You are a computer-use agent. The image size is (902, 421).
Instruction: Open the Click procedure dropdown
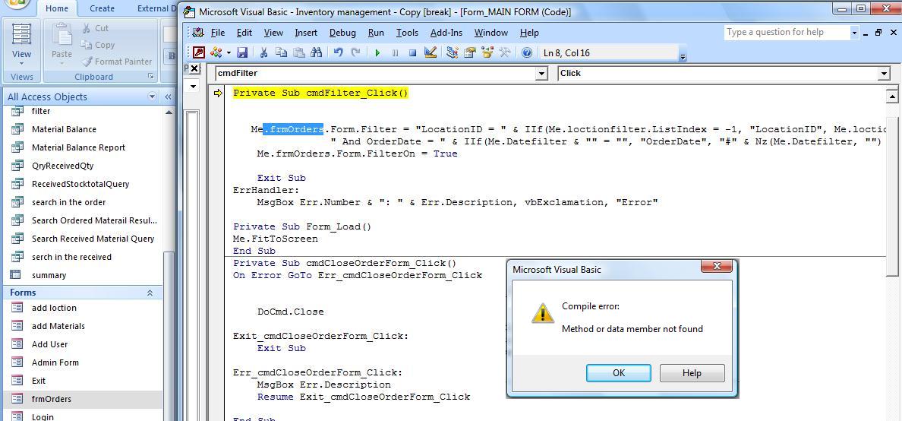(x=885, y=73)
